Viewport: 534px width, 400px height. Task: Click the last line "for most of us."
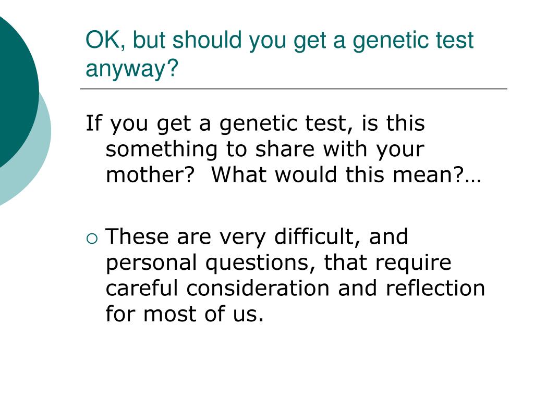[x=185, y=314]
